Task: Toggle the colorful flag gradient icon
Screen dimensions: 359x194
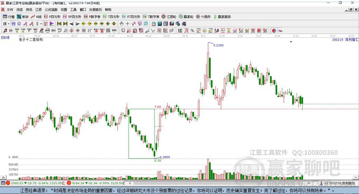Action: pos(52,24)
